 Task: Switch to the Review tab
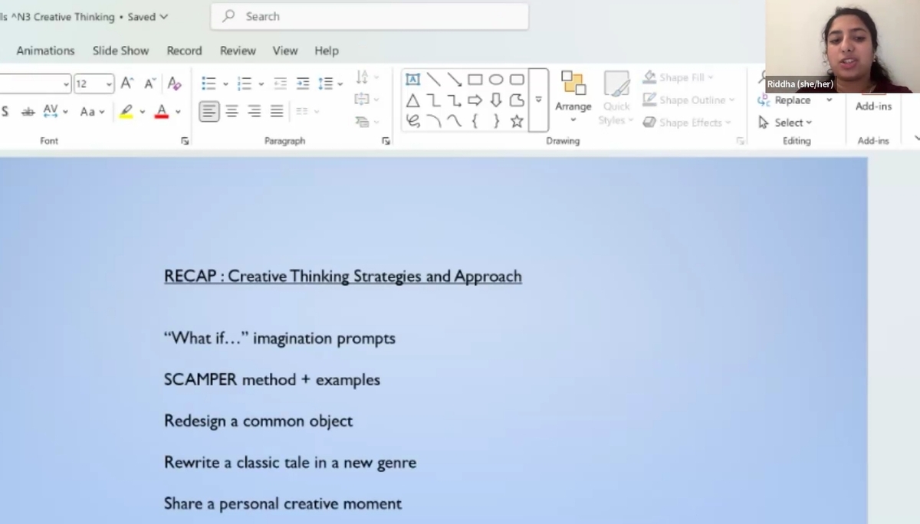pyautogui.click(x=238, y=51)
